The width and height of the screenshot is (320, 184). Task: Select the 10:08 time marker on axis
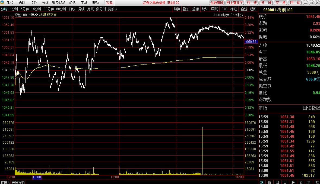point(37,177)
